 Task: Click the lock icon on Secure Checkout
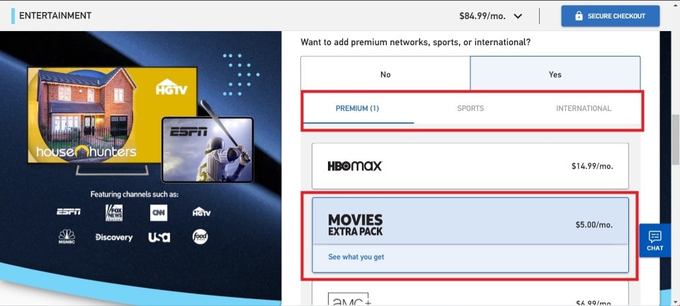(x=579, y=16)
